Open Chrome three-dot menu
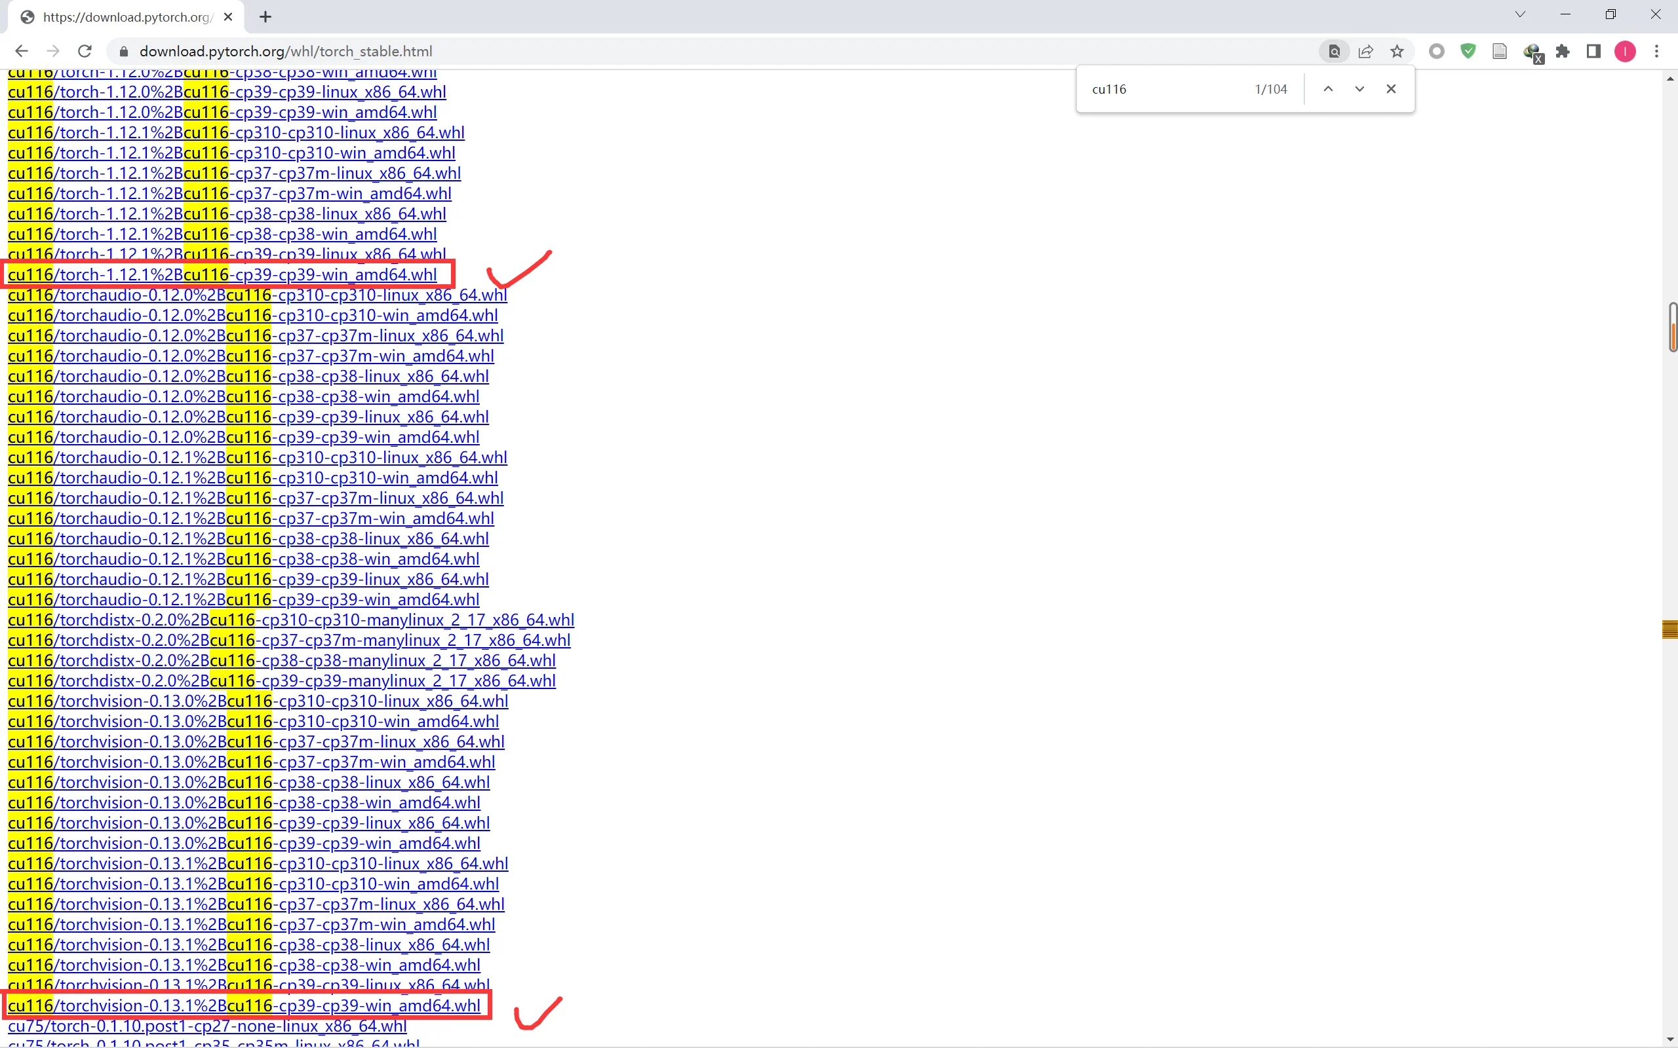This screenshot has height=1048, width=1678. pyautogui.click(x=1656, y=51)
